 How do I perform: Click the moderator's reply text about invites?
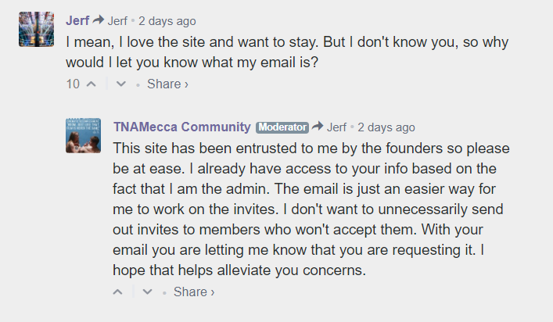[x=311, y=209]
